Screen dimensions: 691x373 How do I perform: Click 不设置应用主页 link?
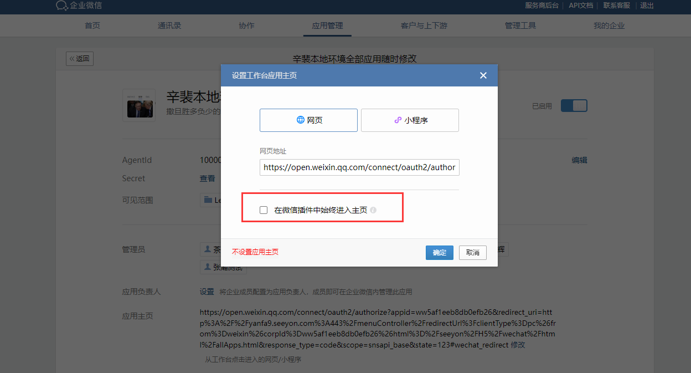255,252
